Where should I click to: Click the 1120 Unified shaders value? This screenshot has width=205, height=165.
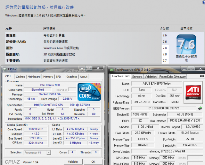[145, 127]
